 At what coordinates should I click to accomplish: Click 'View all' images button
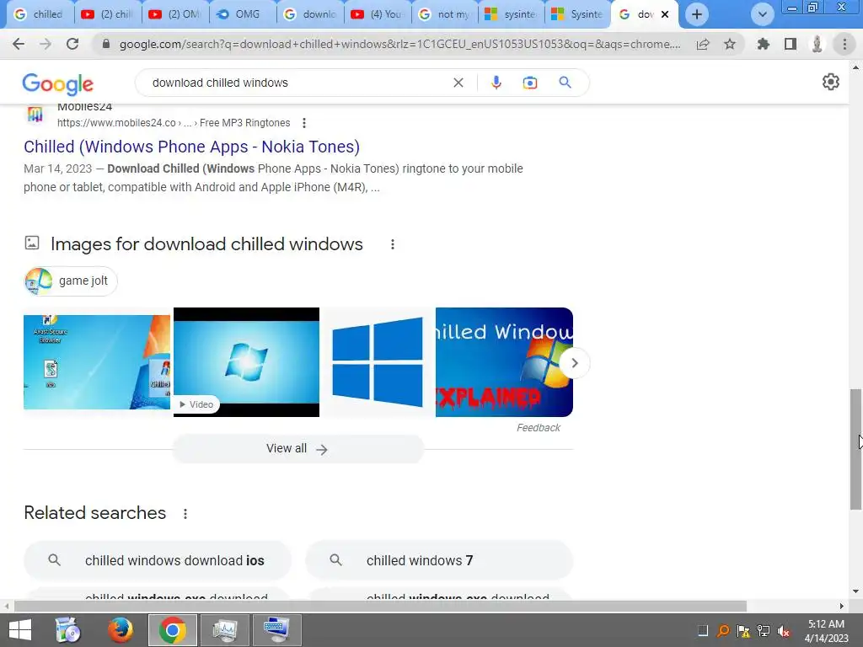[297, 449]
